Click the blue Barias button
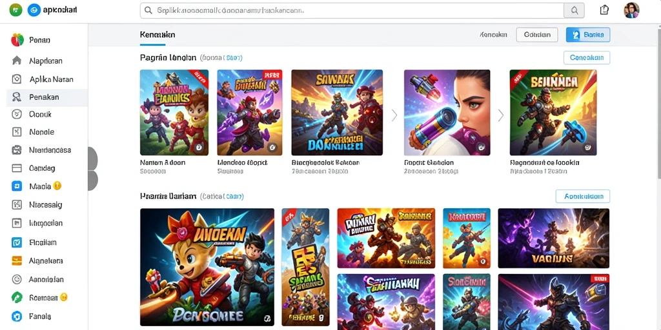Screen dimensions: 661x330 click(588, 35)
